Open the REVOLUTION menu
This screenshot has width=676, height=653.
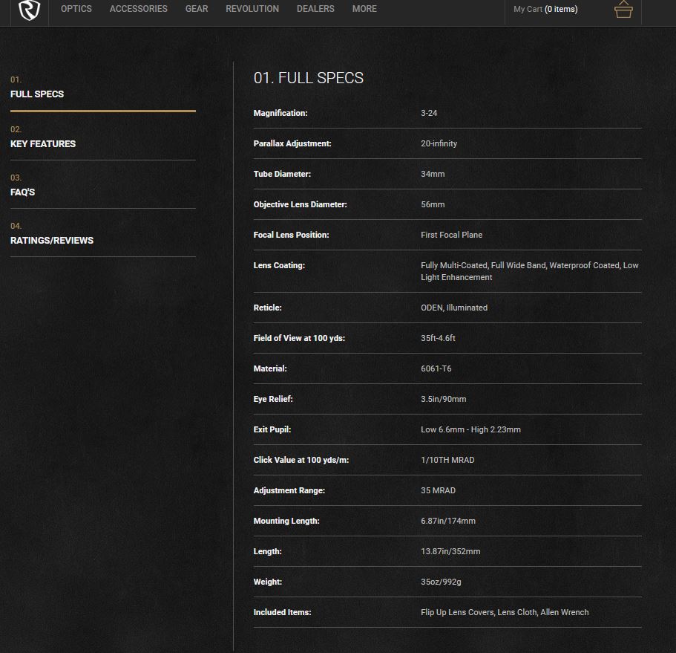(x=252, y=9)
